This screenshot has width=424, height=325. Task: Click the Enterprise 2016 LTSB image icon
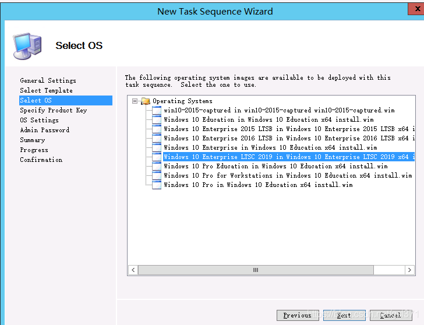pos(157,138)
